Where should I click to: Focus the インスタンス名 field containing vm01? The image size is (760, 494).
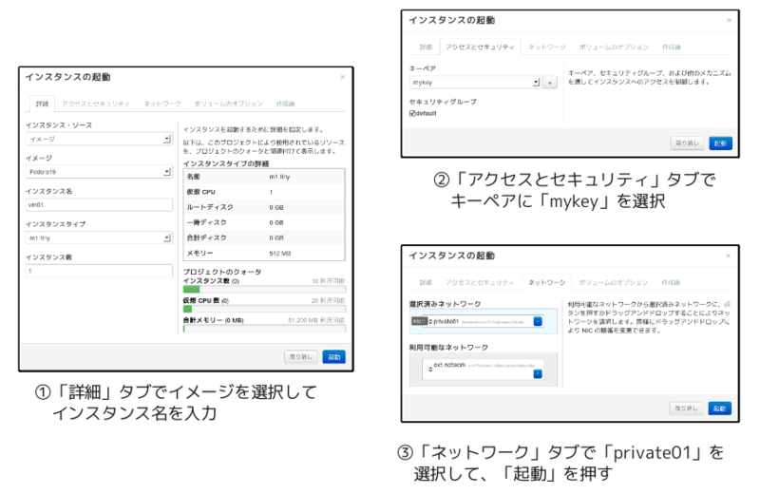click(x=99, y=205)
